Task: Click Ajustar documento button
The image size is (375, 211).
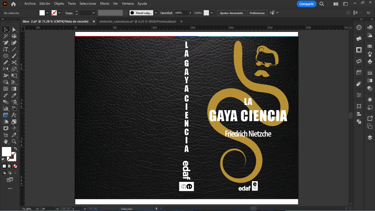Action: (x=231, y=13)
